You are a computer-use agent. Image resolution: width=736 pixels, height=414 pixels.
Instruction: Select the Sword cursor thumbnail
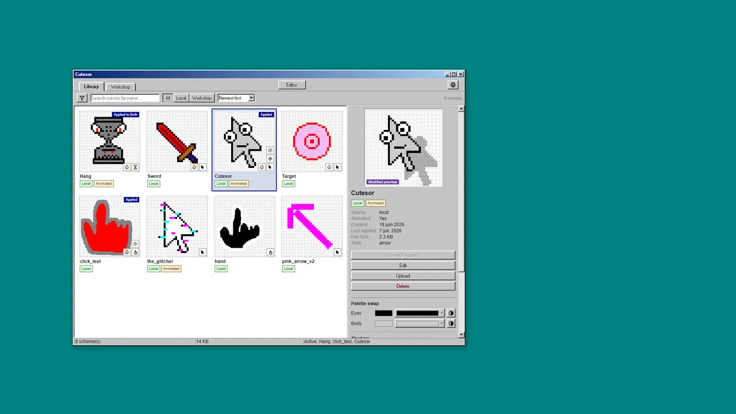[x=177, y=141]
